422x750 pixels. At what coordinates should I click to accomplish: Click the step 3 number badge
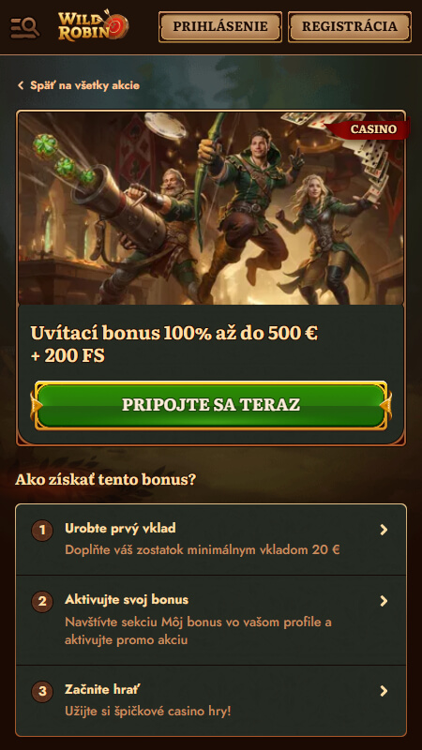click(x=42, y=691)
